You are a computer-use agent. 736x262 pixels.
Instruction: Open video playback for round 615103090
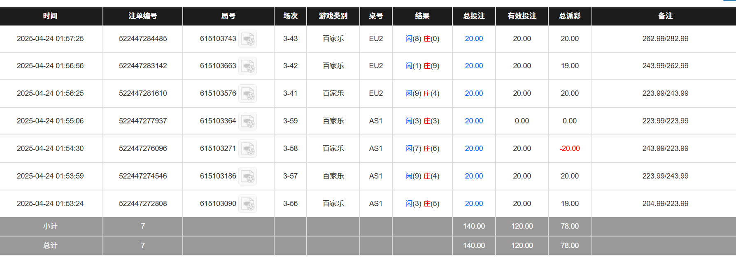click(x=247, y=203)
